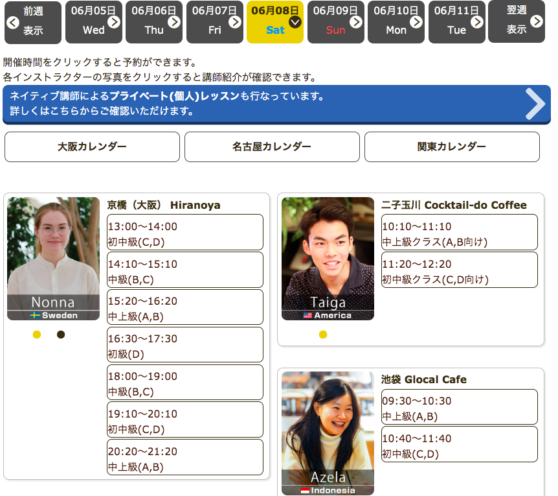Open the 06月09日 Sun date tab
Image resolution: width=558 pixels, height=496 pixels.
click(335, 22)
